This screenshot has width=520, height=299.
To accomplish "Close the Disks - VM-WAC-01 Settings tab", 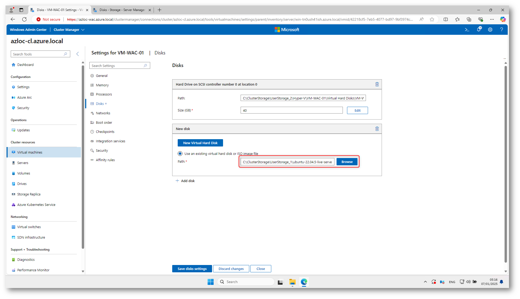I will click(87, 10).
